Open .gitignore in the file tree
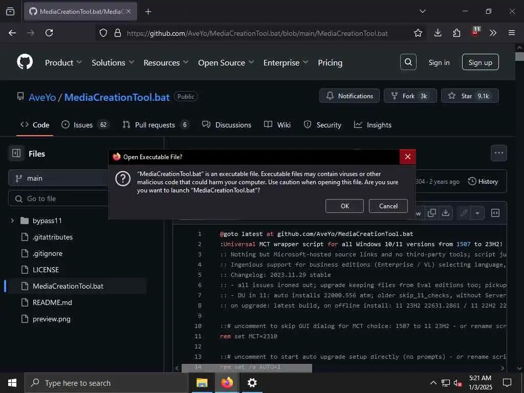 click(48, 253)
